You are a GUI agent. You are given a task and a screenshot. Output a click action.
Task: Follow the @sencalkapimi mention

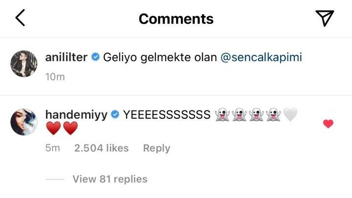tap(261, 58)
